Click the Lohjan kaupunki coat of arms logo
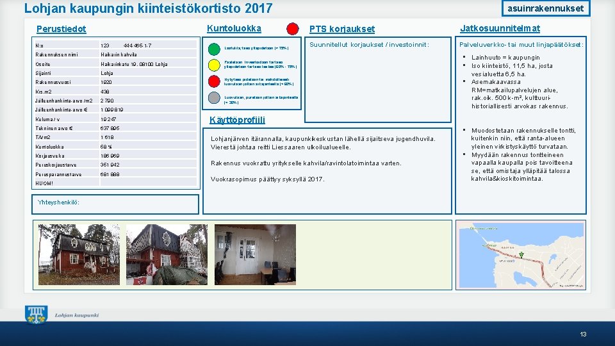615x346 pixels. coord(36,315)
